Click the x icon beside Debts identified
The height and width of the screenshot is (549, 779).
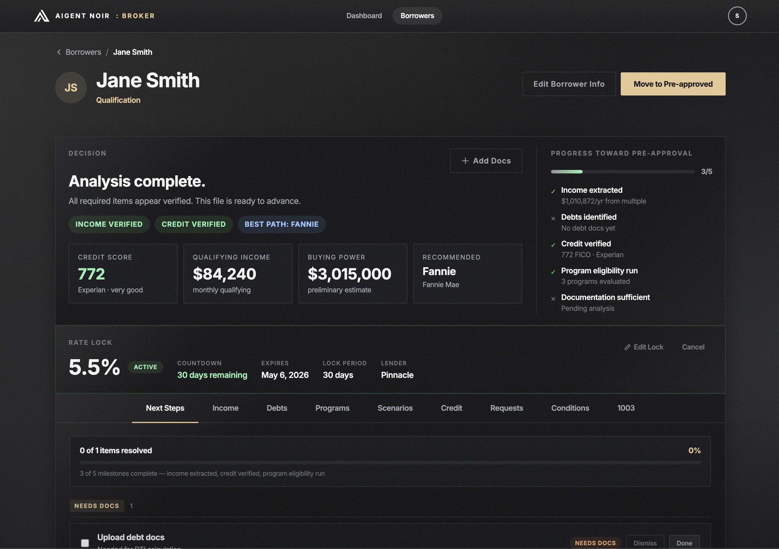553,218
